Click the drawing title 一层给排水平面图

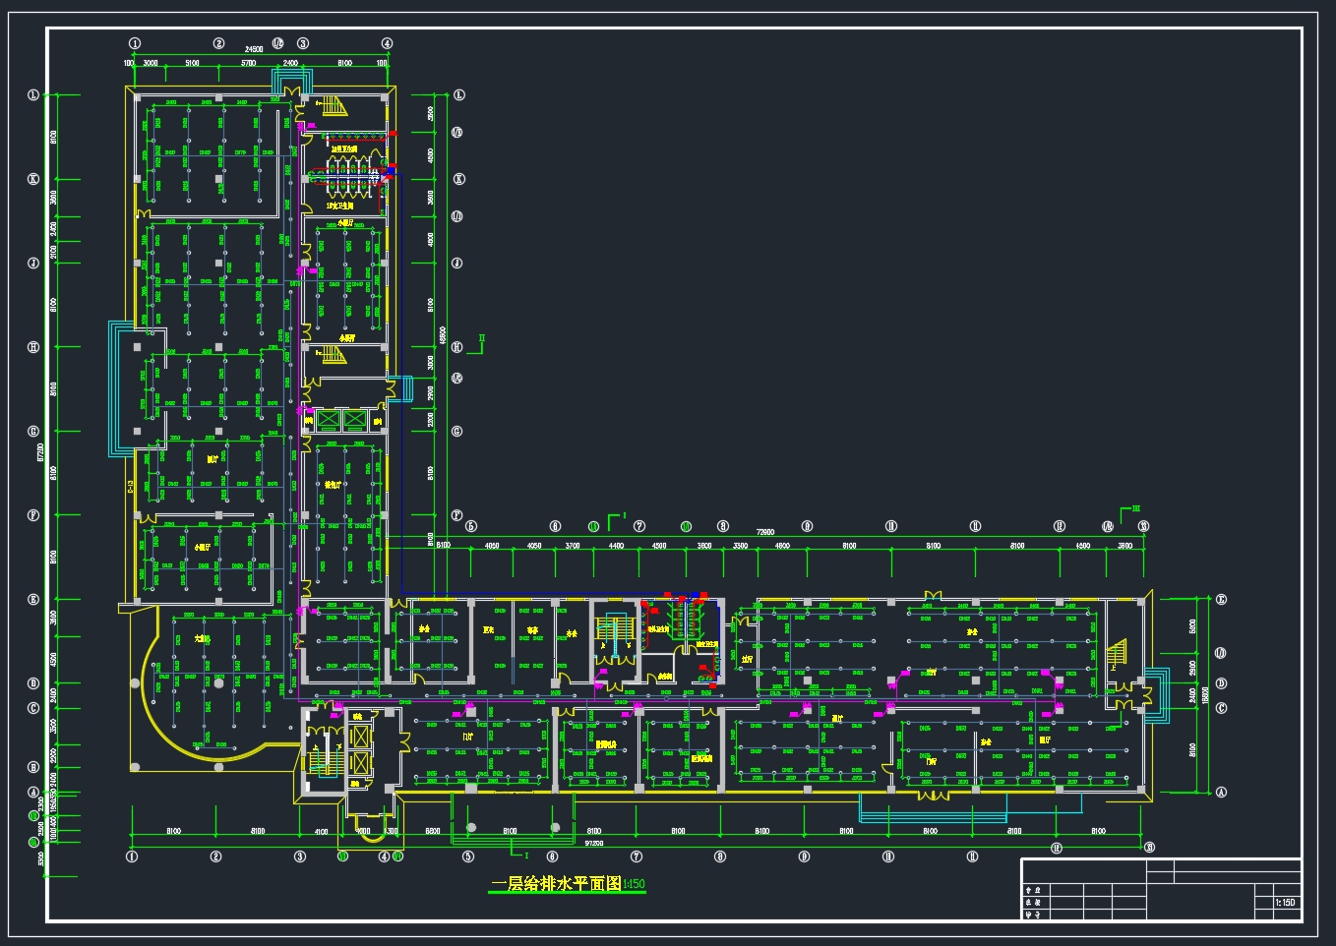(556, 884)
